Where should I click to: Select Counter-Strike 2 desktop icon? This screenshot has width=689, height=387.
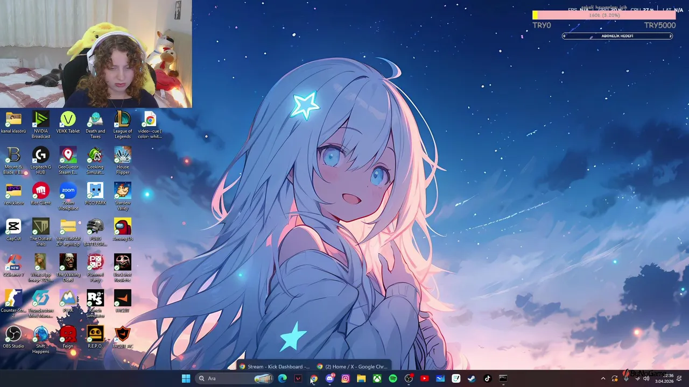[13, 304]
